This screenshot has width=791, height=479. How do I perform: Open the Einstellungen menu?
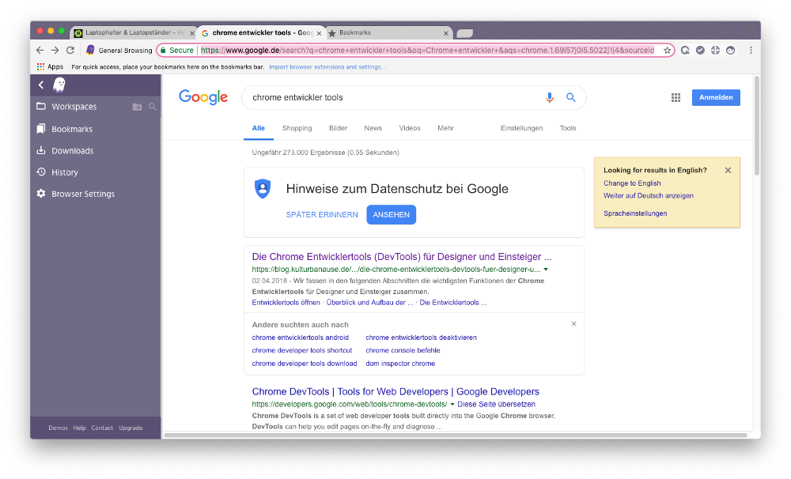(x=521, y=128)
